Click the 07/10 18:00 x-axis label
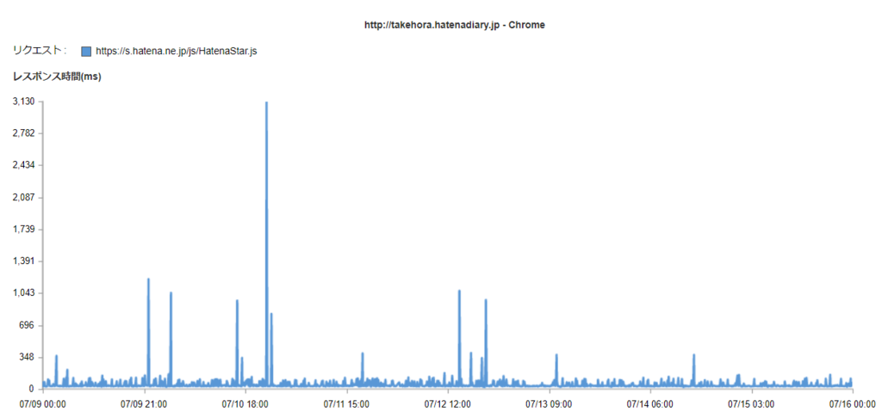The width and height of the screenshot is (882, 418). tap(245, 404)
